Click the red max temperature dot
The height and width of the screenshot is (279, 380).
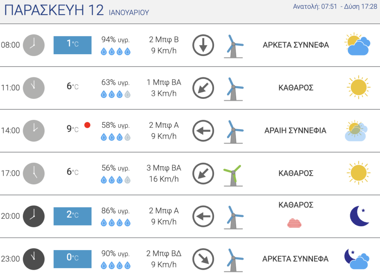(x=87, y=125)
